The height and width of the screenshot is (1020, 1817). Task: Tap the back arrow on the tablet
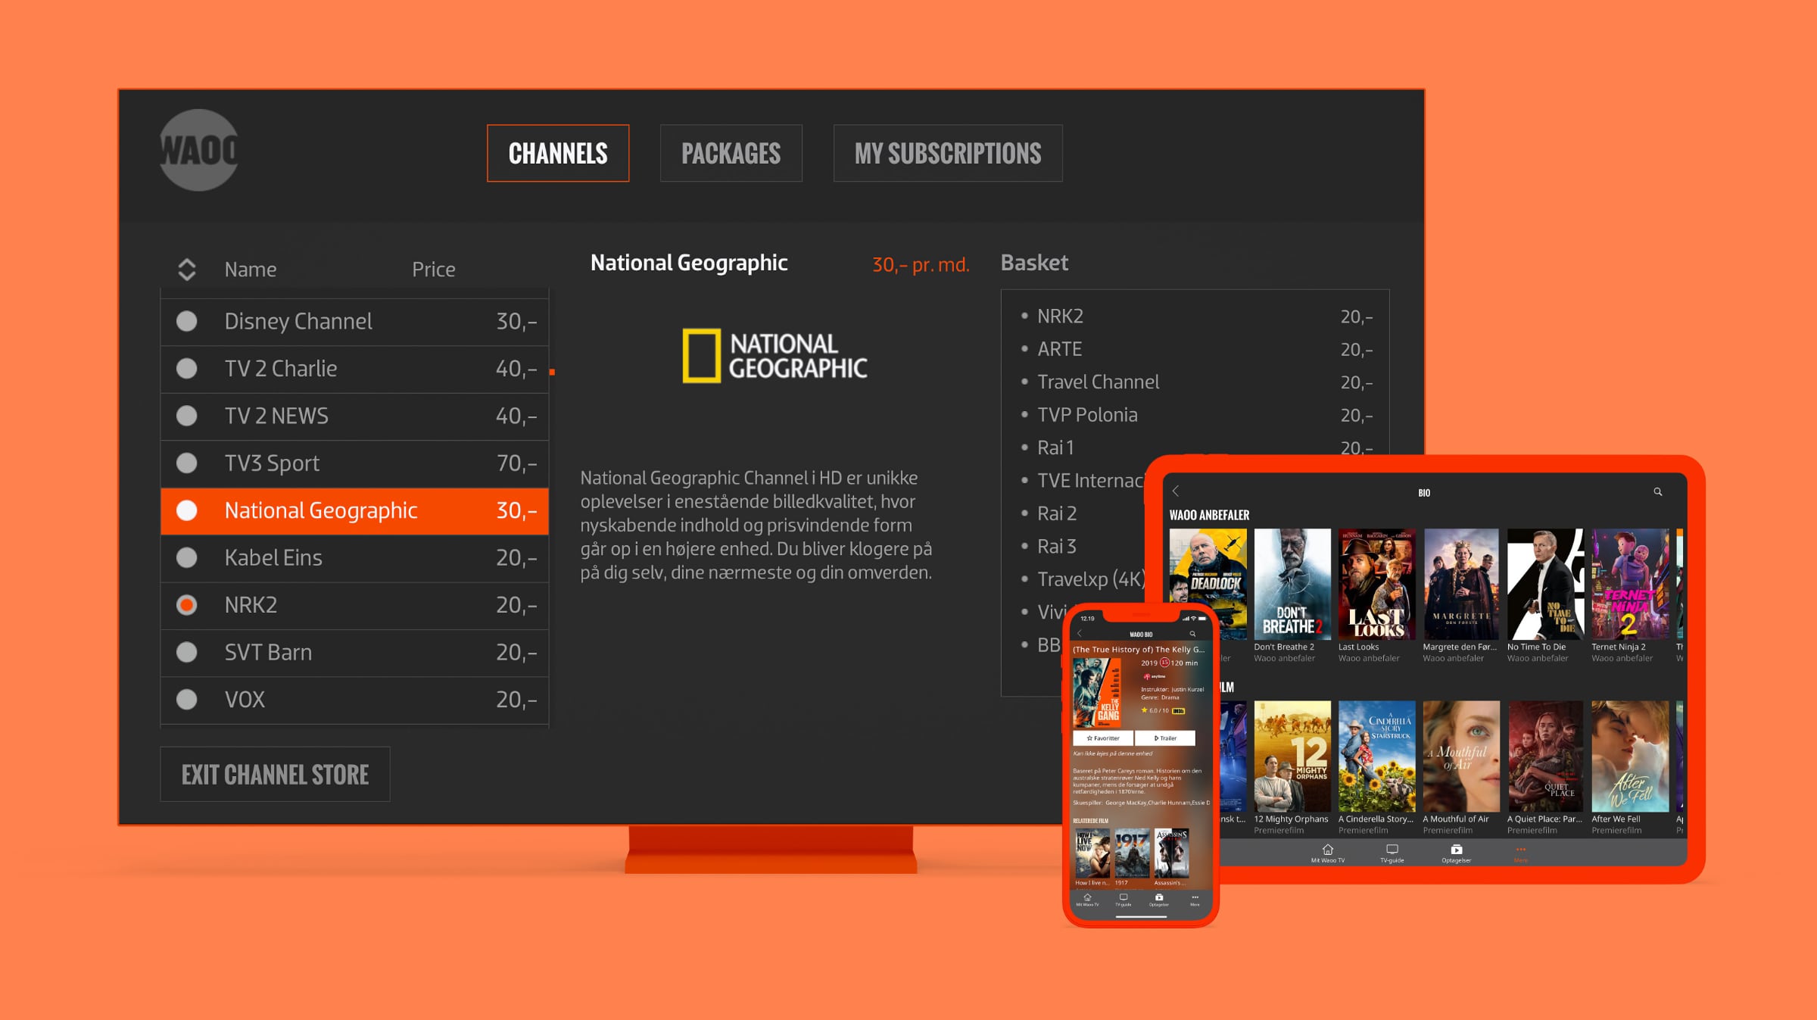(x=1176, y=491)
